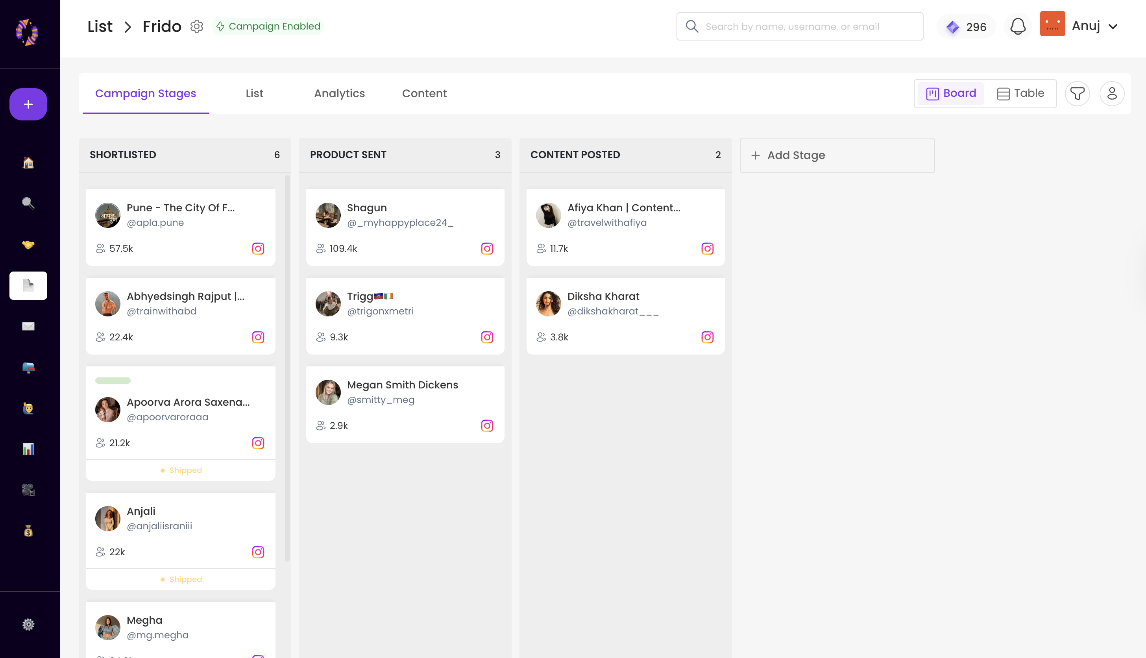Open the home icon in sidebar
Viewport: 1146px width, 658px height.
pos(28,163)
